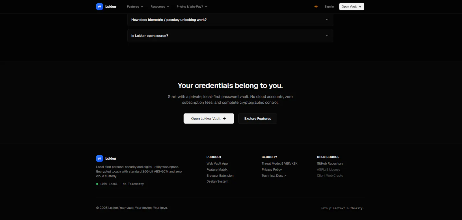Open the Pricing & Why Pay? dropdown
The width and height of the screenshot is (462, 220).
[192, 7]
